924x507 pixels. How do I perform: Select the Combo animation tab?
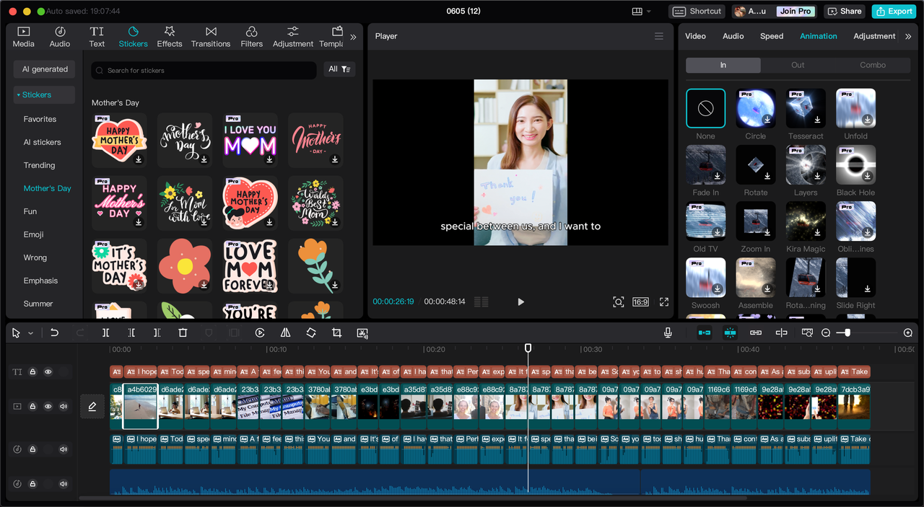873,65
